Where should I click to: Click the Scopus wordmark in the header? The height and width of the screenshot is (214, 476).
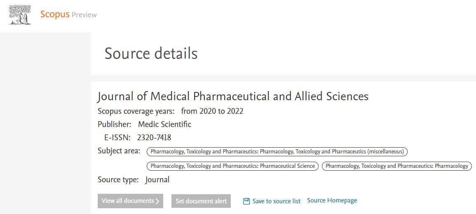click(x=55, y=14)
